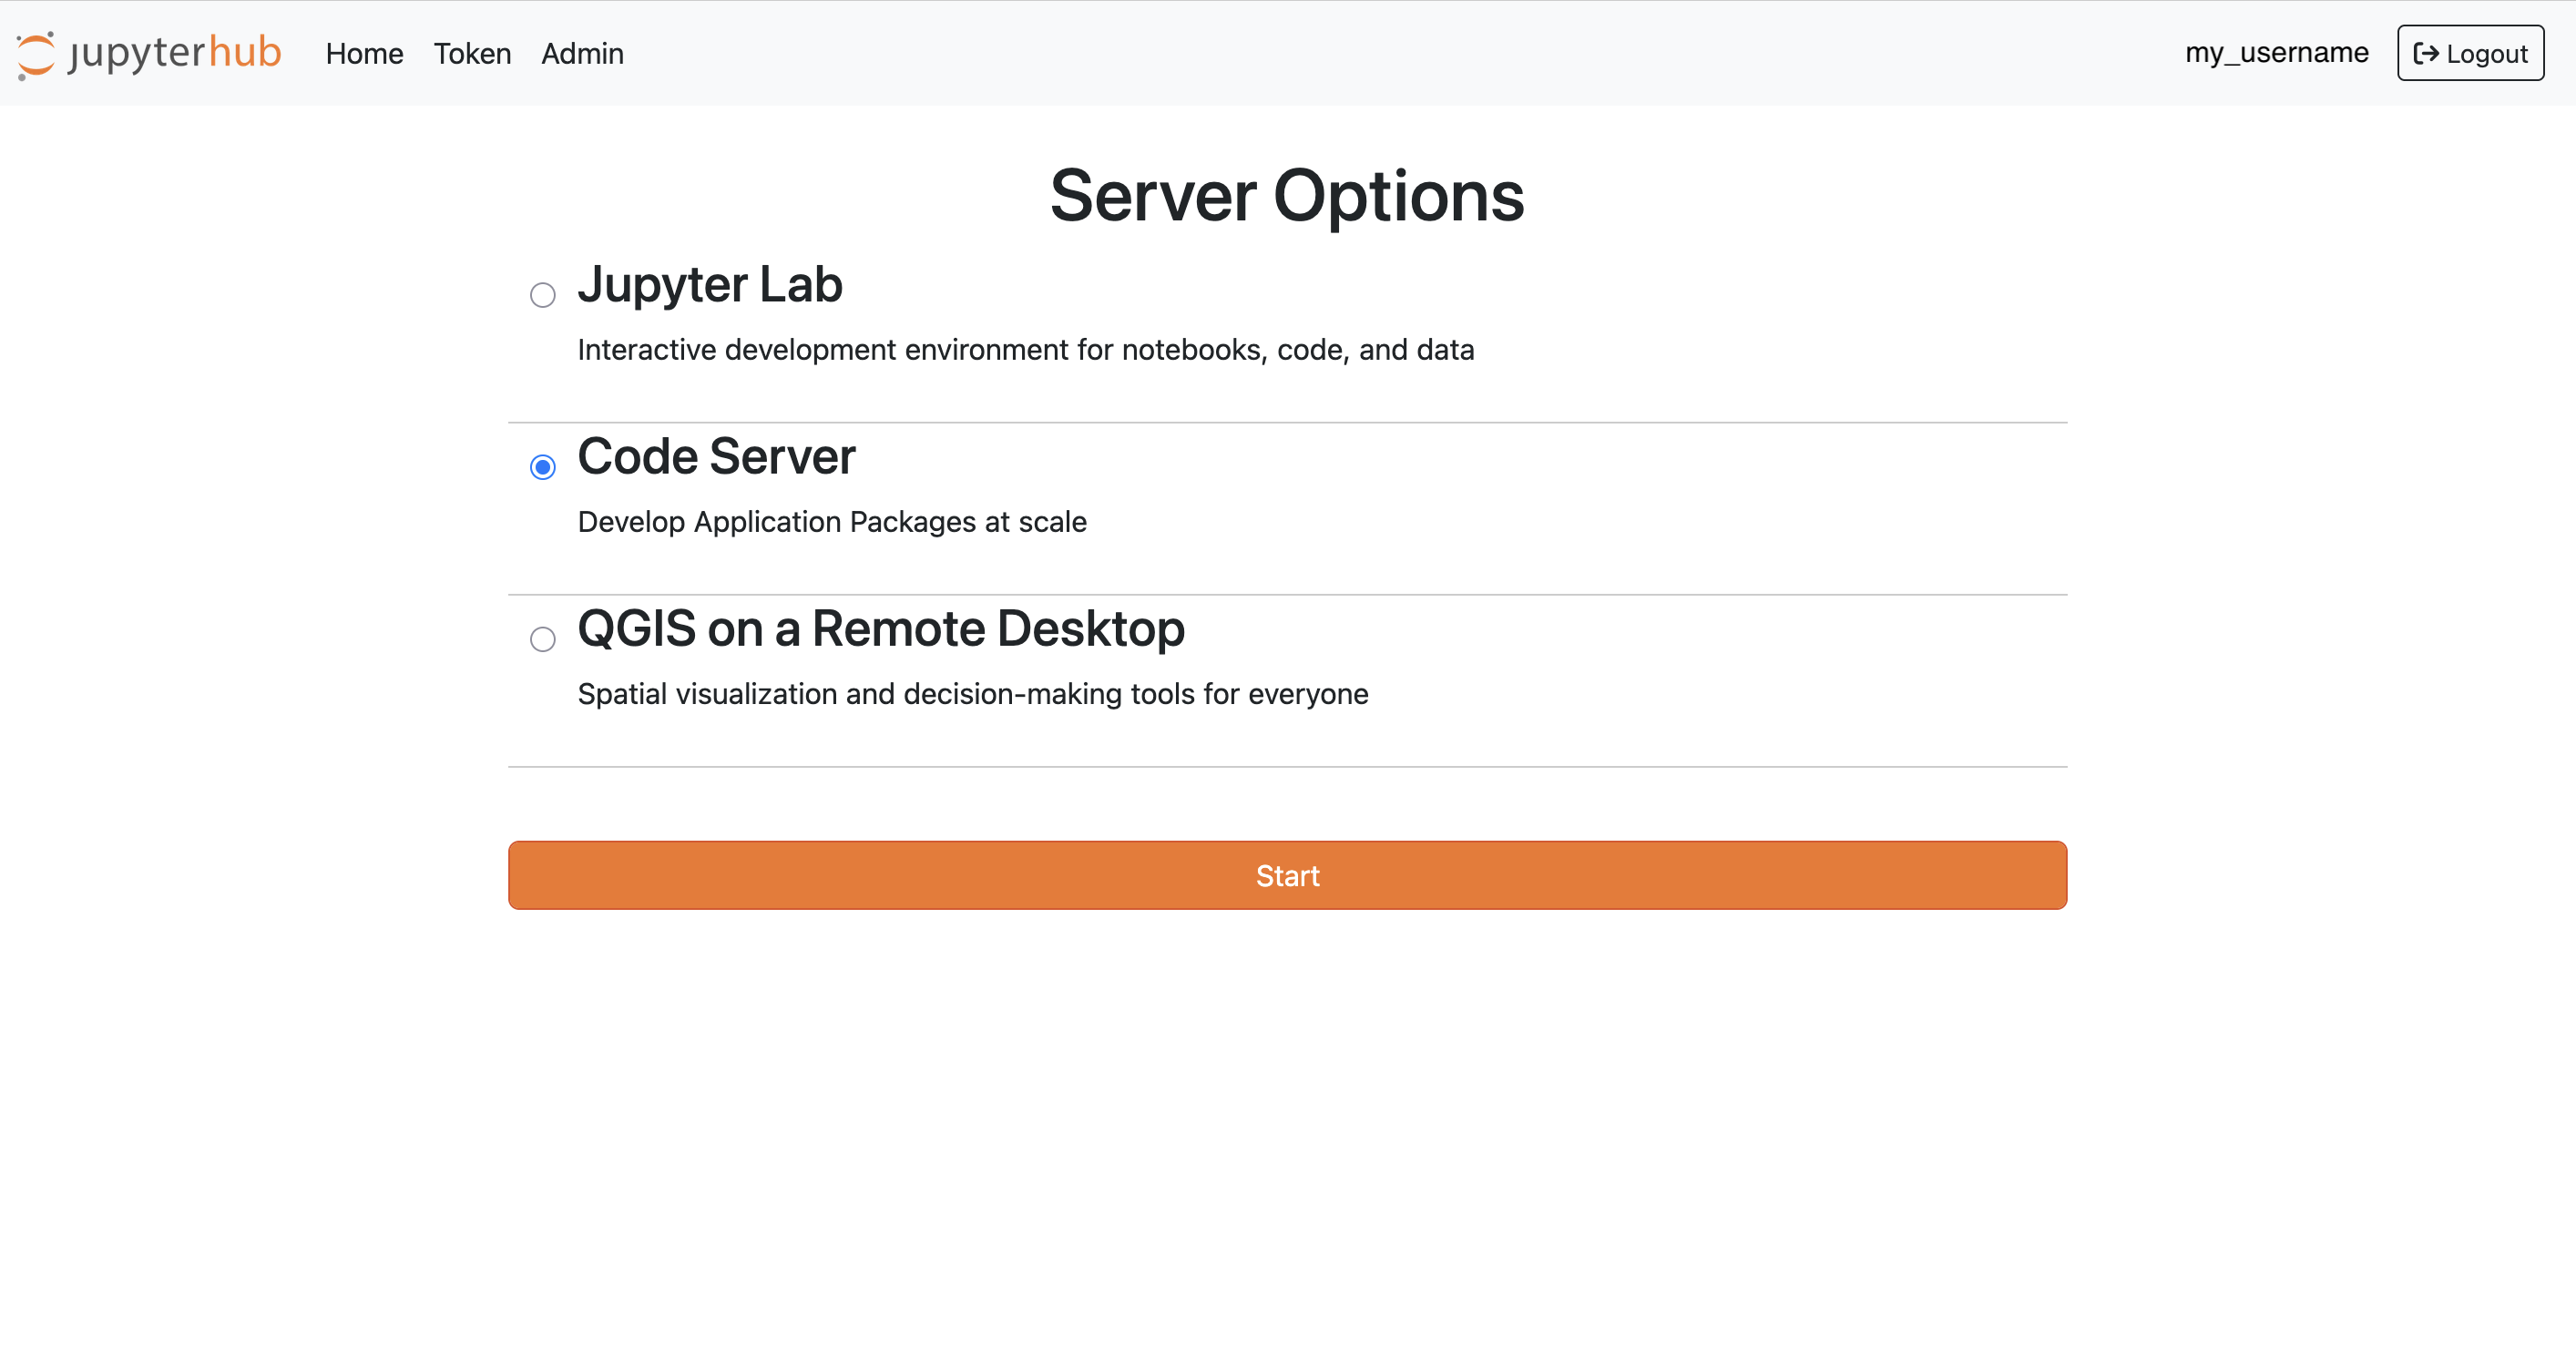The image size is (2576, 1368).
Task: Click the 'Interactive development environment' description
Action: [1026, 349]
